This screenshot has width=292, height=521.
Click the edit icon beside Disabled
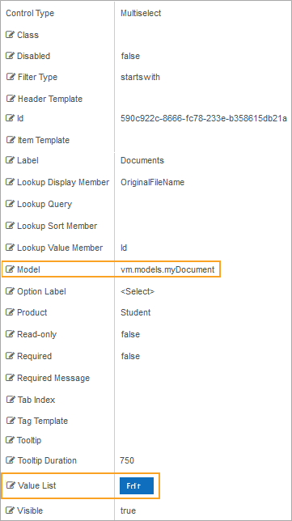tap(11, 56)
